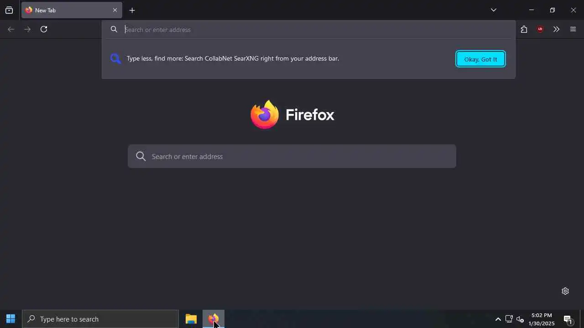The height and width of the screenshot is (328, 584).
Task: Click the search tip text about CollabNet SearXNG
Action: click(233, 58)
